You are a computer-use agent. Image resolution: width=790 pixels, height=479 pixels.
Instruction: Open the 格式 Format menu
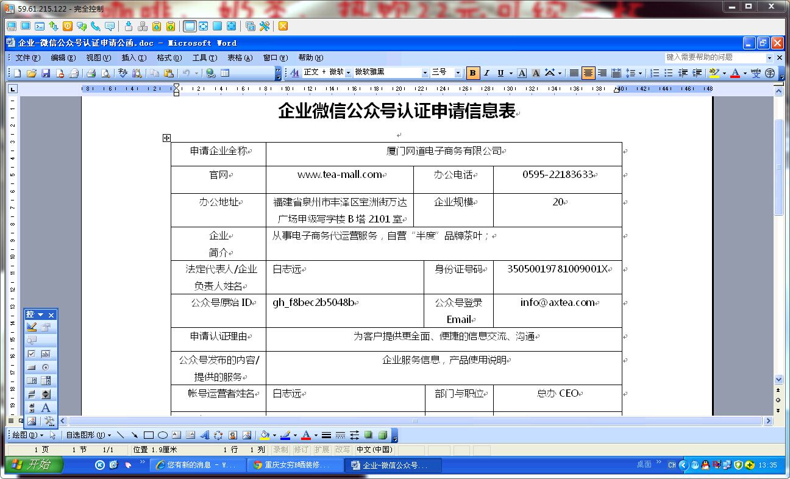169,58
